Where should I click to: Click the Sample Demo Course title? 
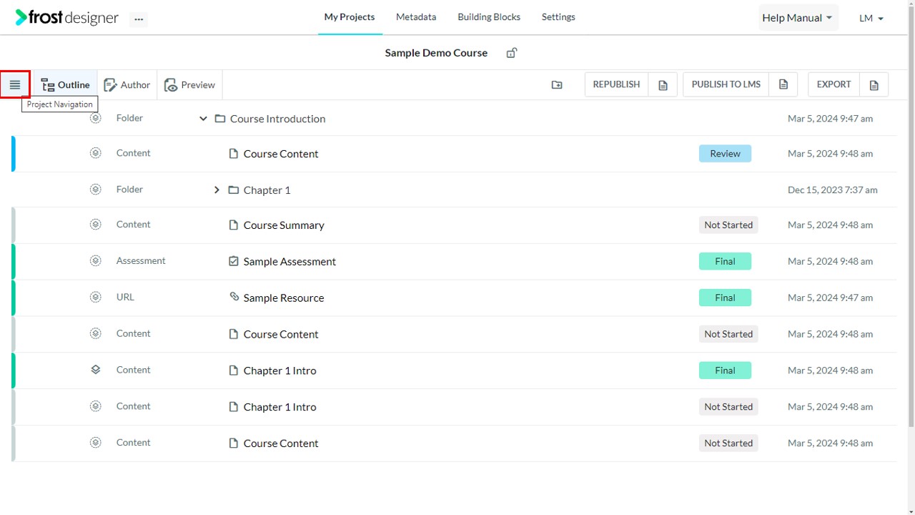pyautogui.click(x=436, y=53)
